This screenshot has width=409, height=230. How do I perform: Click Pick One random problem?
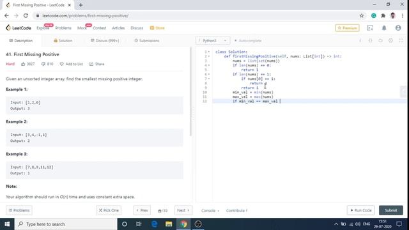(x=109, y=210)
